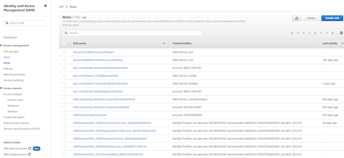Jump to page 3 of roles
Viewport: 344px width, 158px height.
coord(309,33)
